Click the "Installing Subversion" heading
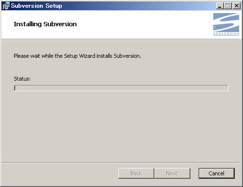The height and width of the screenshot is (187, 243). [45, 24]
